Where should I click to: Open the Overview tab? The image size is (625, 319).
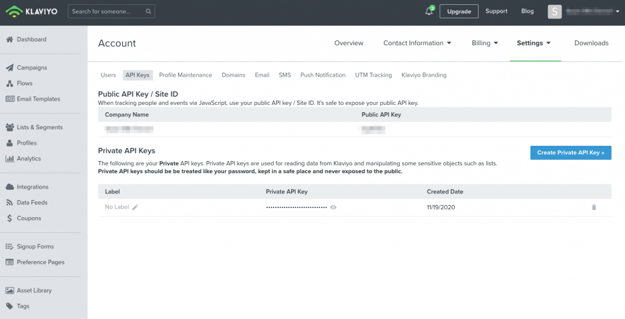[349, 43]
